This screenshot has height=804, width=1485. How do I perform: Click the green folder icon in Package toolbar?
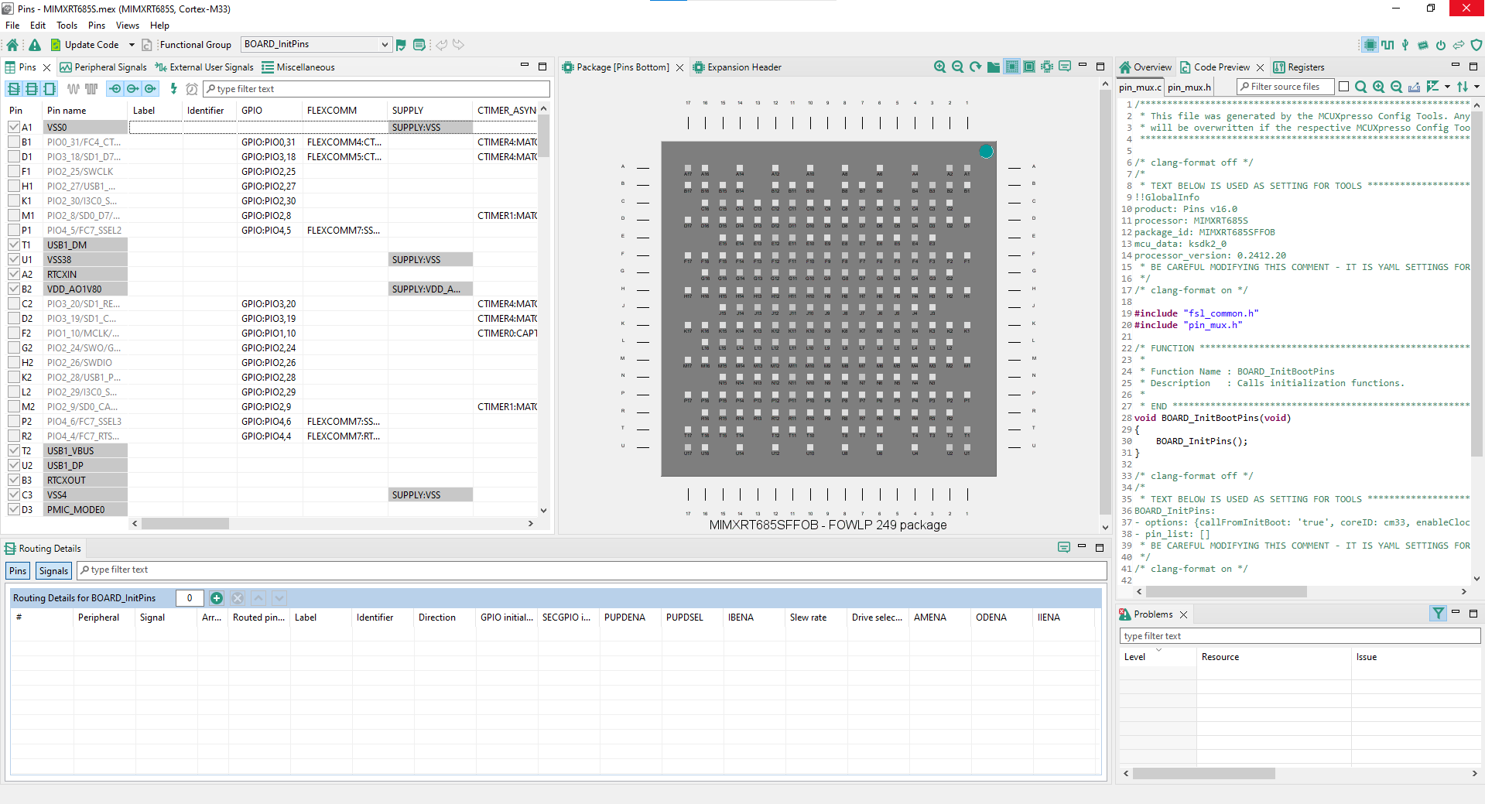[x=994, y=67]
